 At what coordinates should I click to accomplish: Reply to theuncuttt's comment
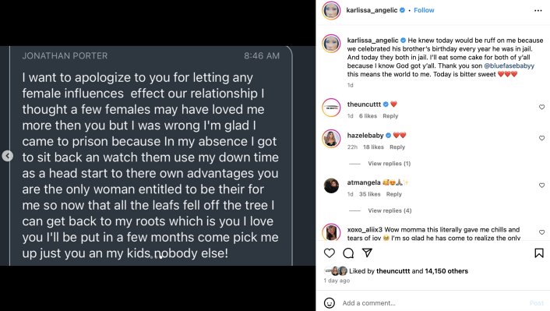click(390, 116)
